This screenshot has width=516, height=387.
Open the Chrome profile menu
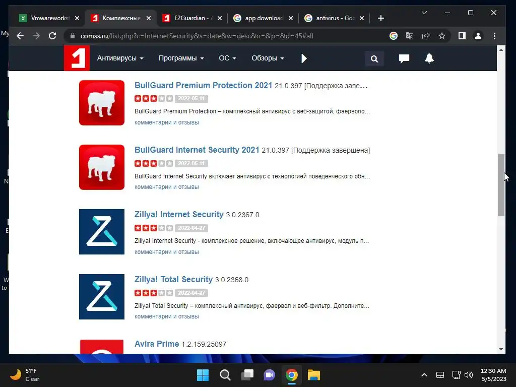point(478,36)
